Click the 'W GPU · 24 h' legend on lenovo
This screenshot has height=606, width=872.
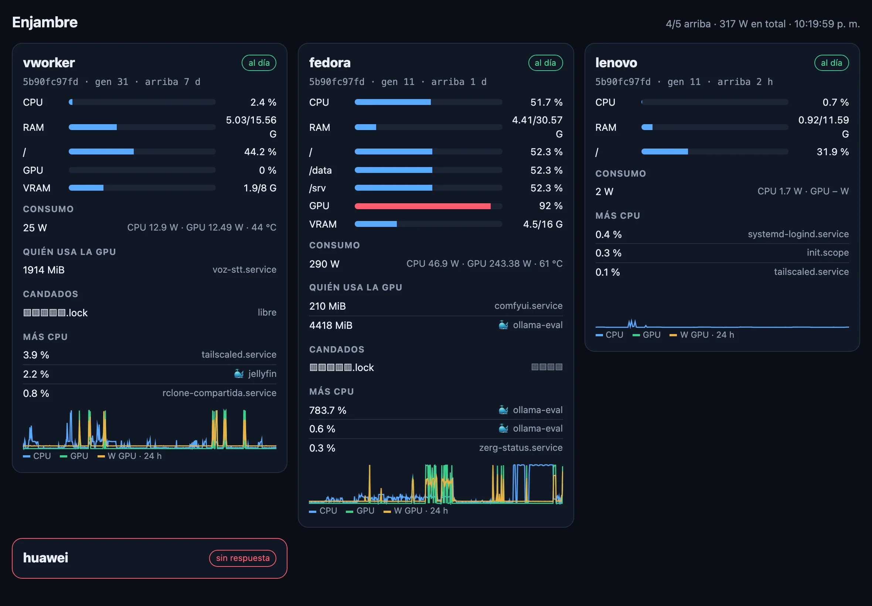pyautogui.click(x=702, y=335)
